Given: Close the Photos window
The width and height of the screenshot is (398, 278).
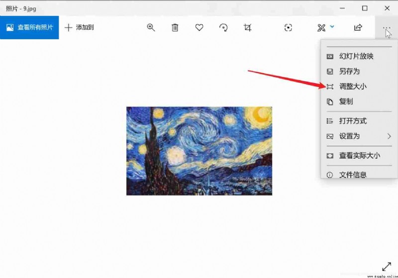Looking at the screenshot, I should click(x=387, y=8).
